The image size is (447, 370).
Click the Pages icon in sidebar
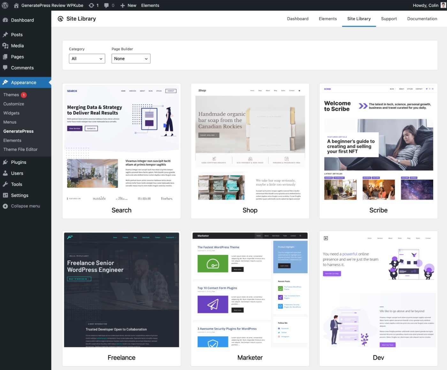click(x=5, y=57)
